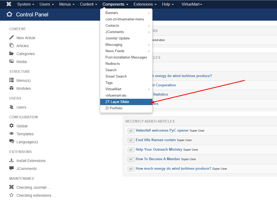277x202 pixels.
Task: Open the System dropdown menu
Action: pos(25,4)
